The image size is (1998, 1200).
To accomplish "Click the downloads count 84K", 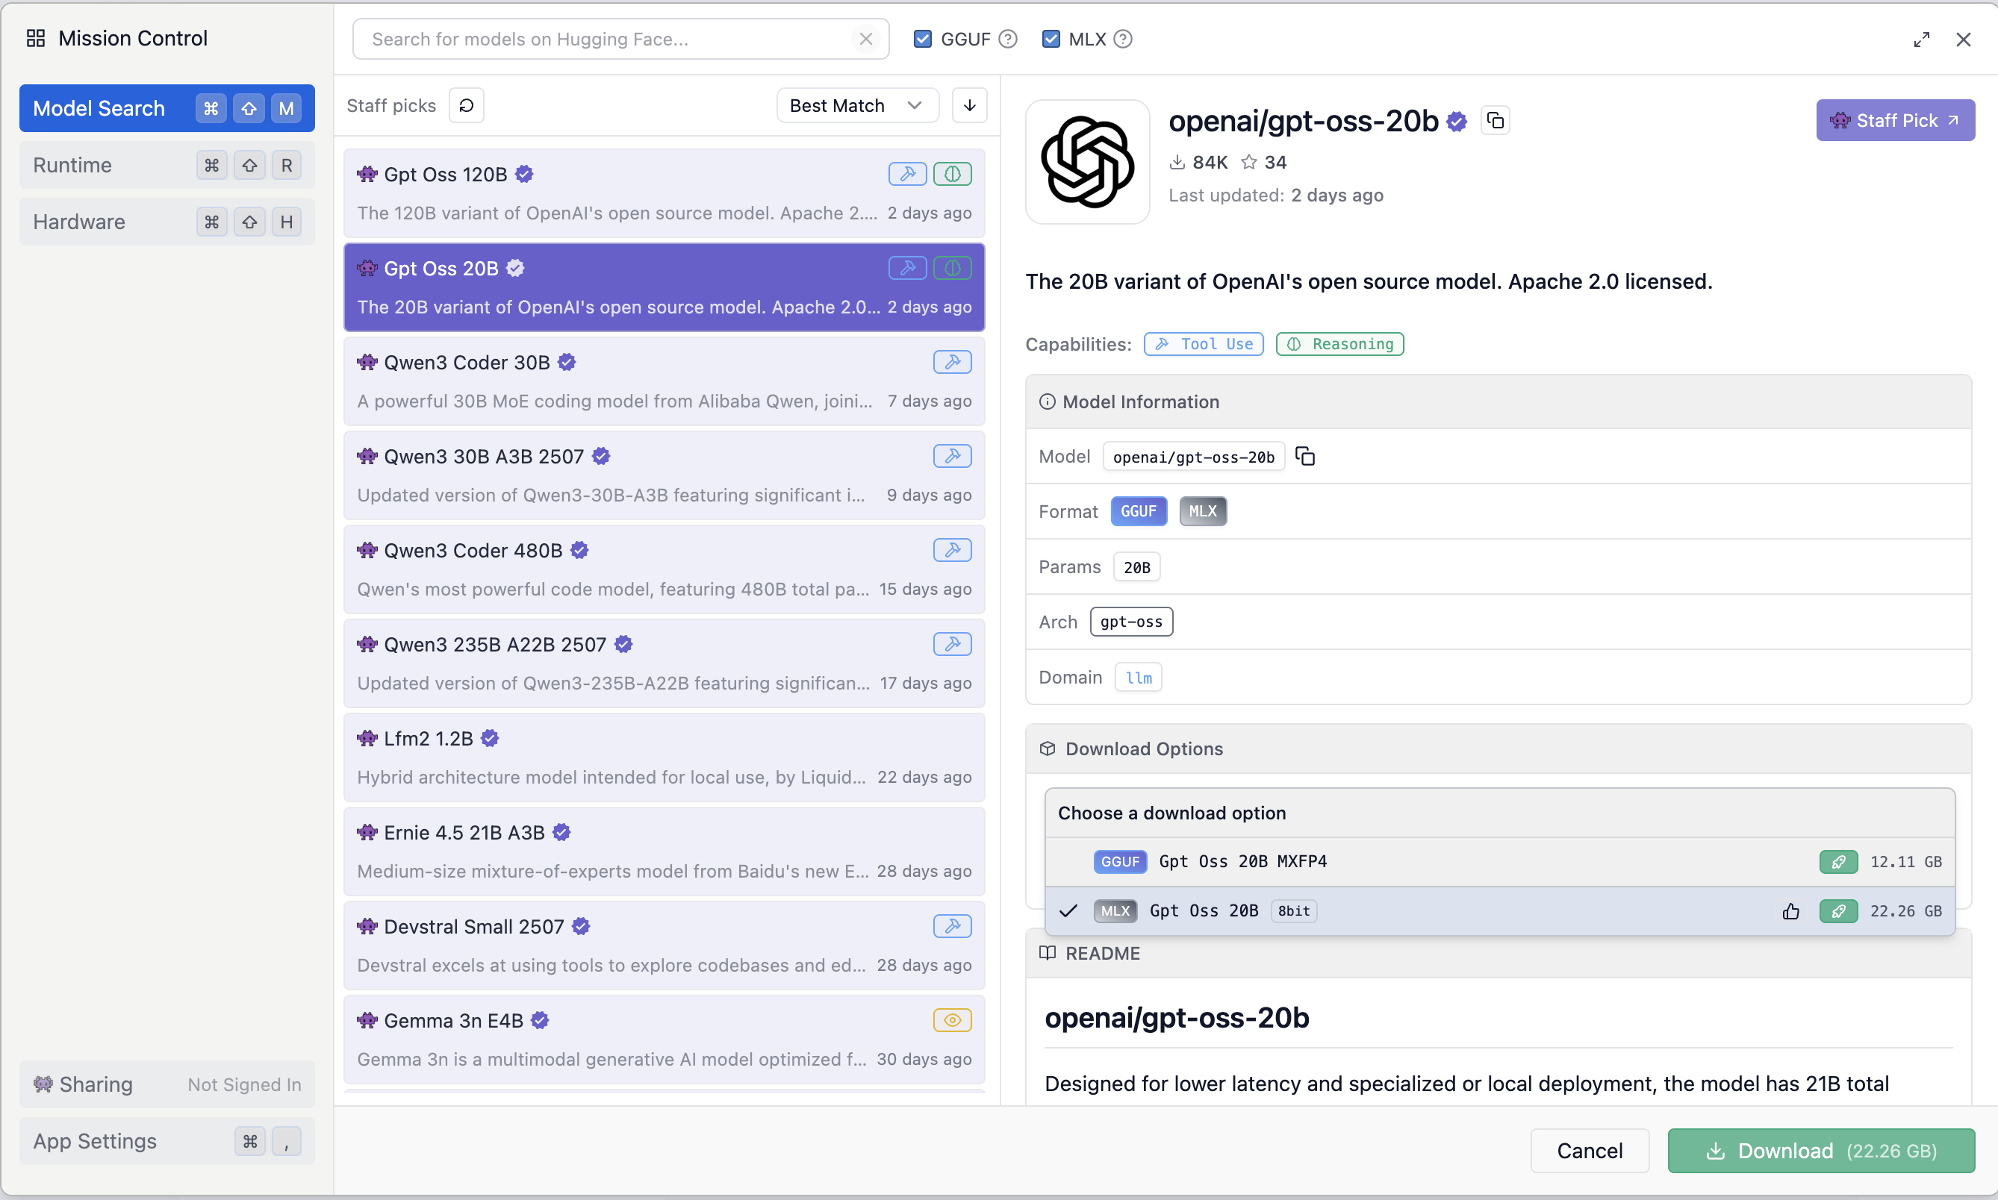I will (x=1198, y=162).
